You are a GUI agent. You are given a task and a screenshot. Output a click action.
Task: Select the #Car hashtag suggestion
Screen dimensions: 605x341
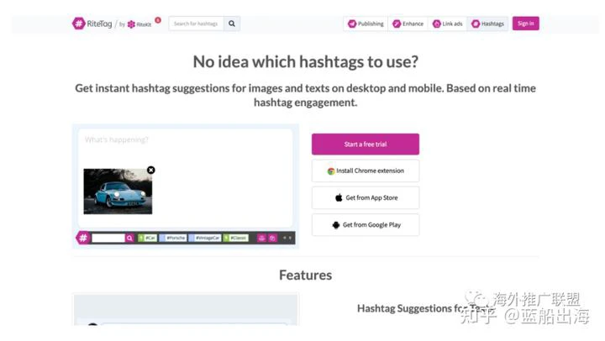[147, 238]
